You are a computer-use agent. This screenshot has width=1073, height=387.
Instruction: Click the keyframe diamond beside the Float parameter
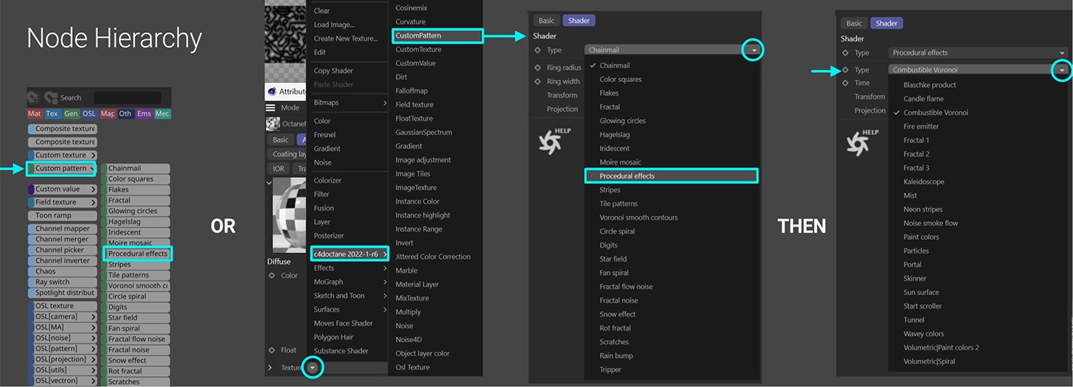(271, 350)
